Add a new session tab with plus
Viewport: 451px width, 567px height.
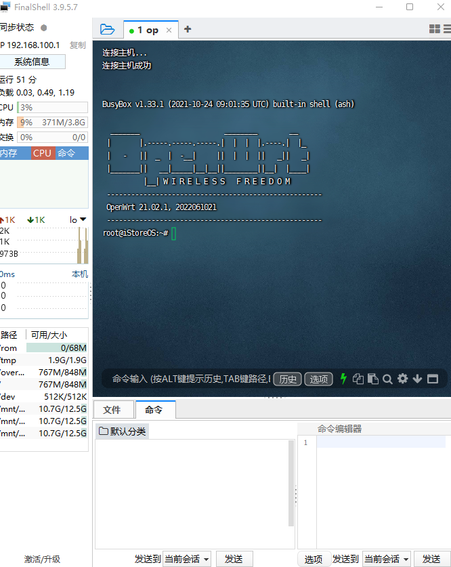click(x=187, y=29)
